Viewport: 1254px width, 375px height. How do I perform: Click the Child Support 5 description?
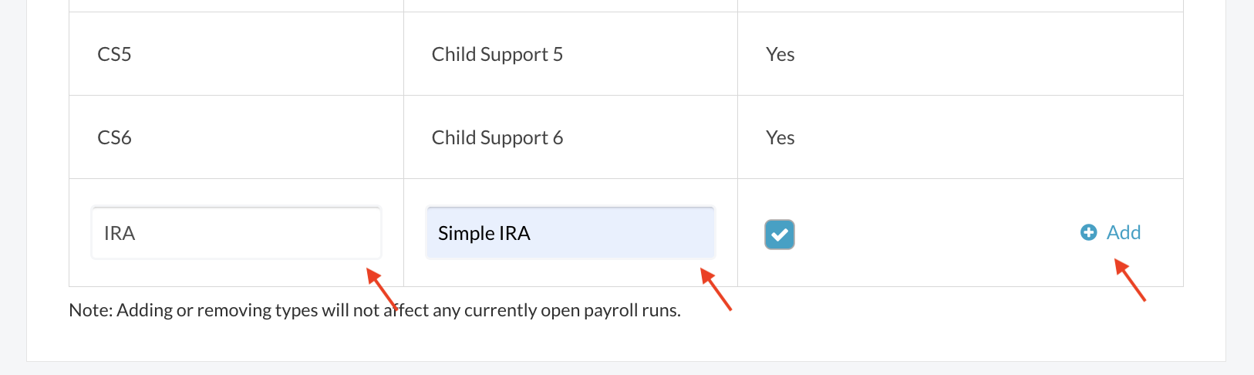point(497,54)
